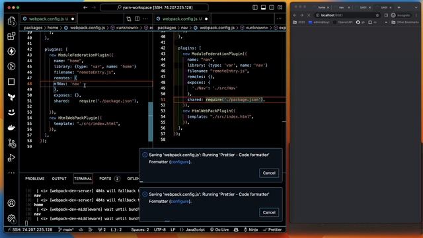Cancel the upper Prettier saving notification
This screenshot has width=423, height=238.
coord(269,173)
